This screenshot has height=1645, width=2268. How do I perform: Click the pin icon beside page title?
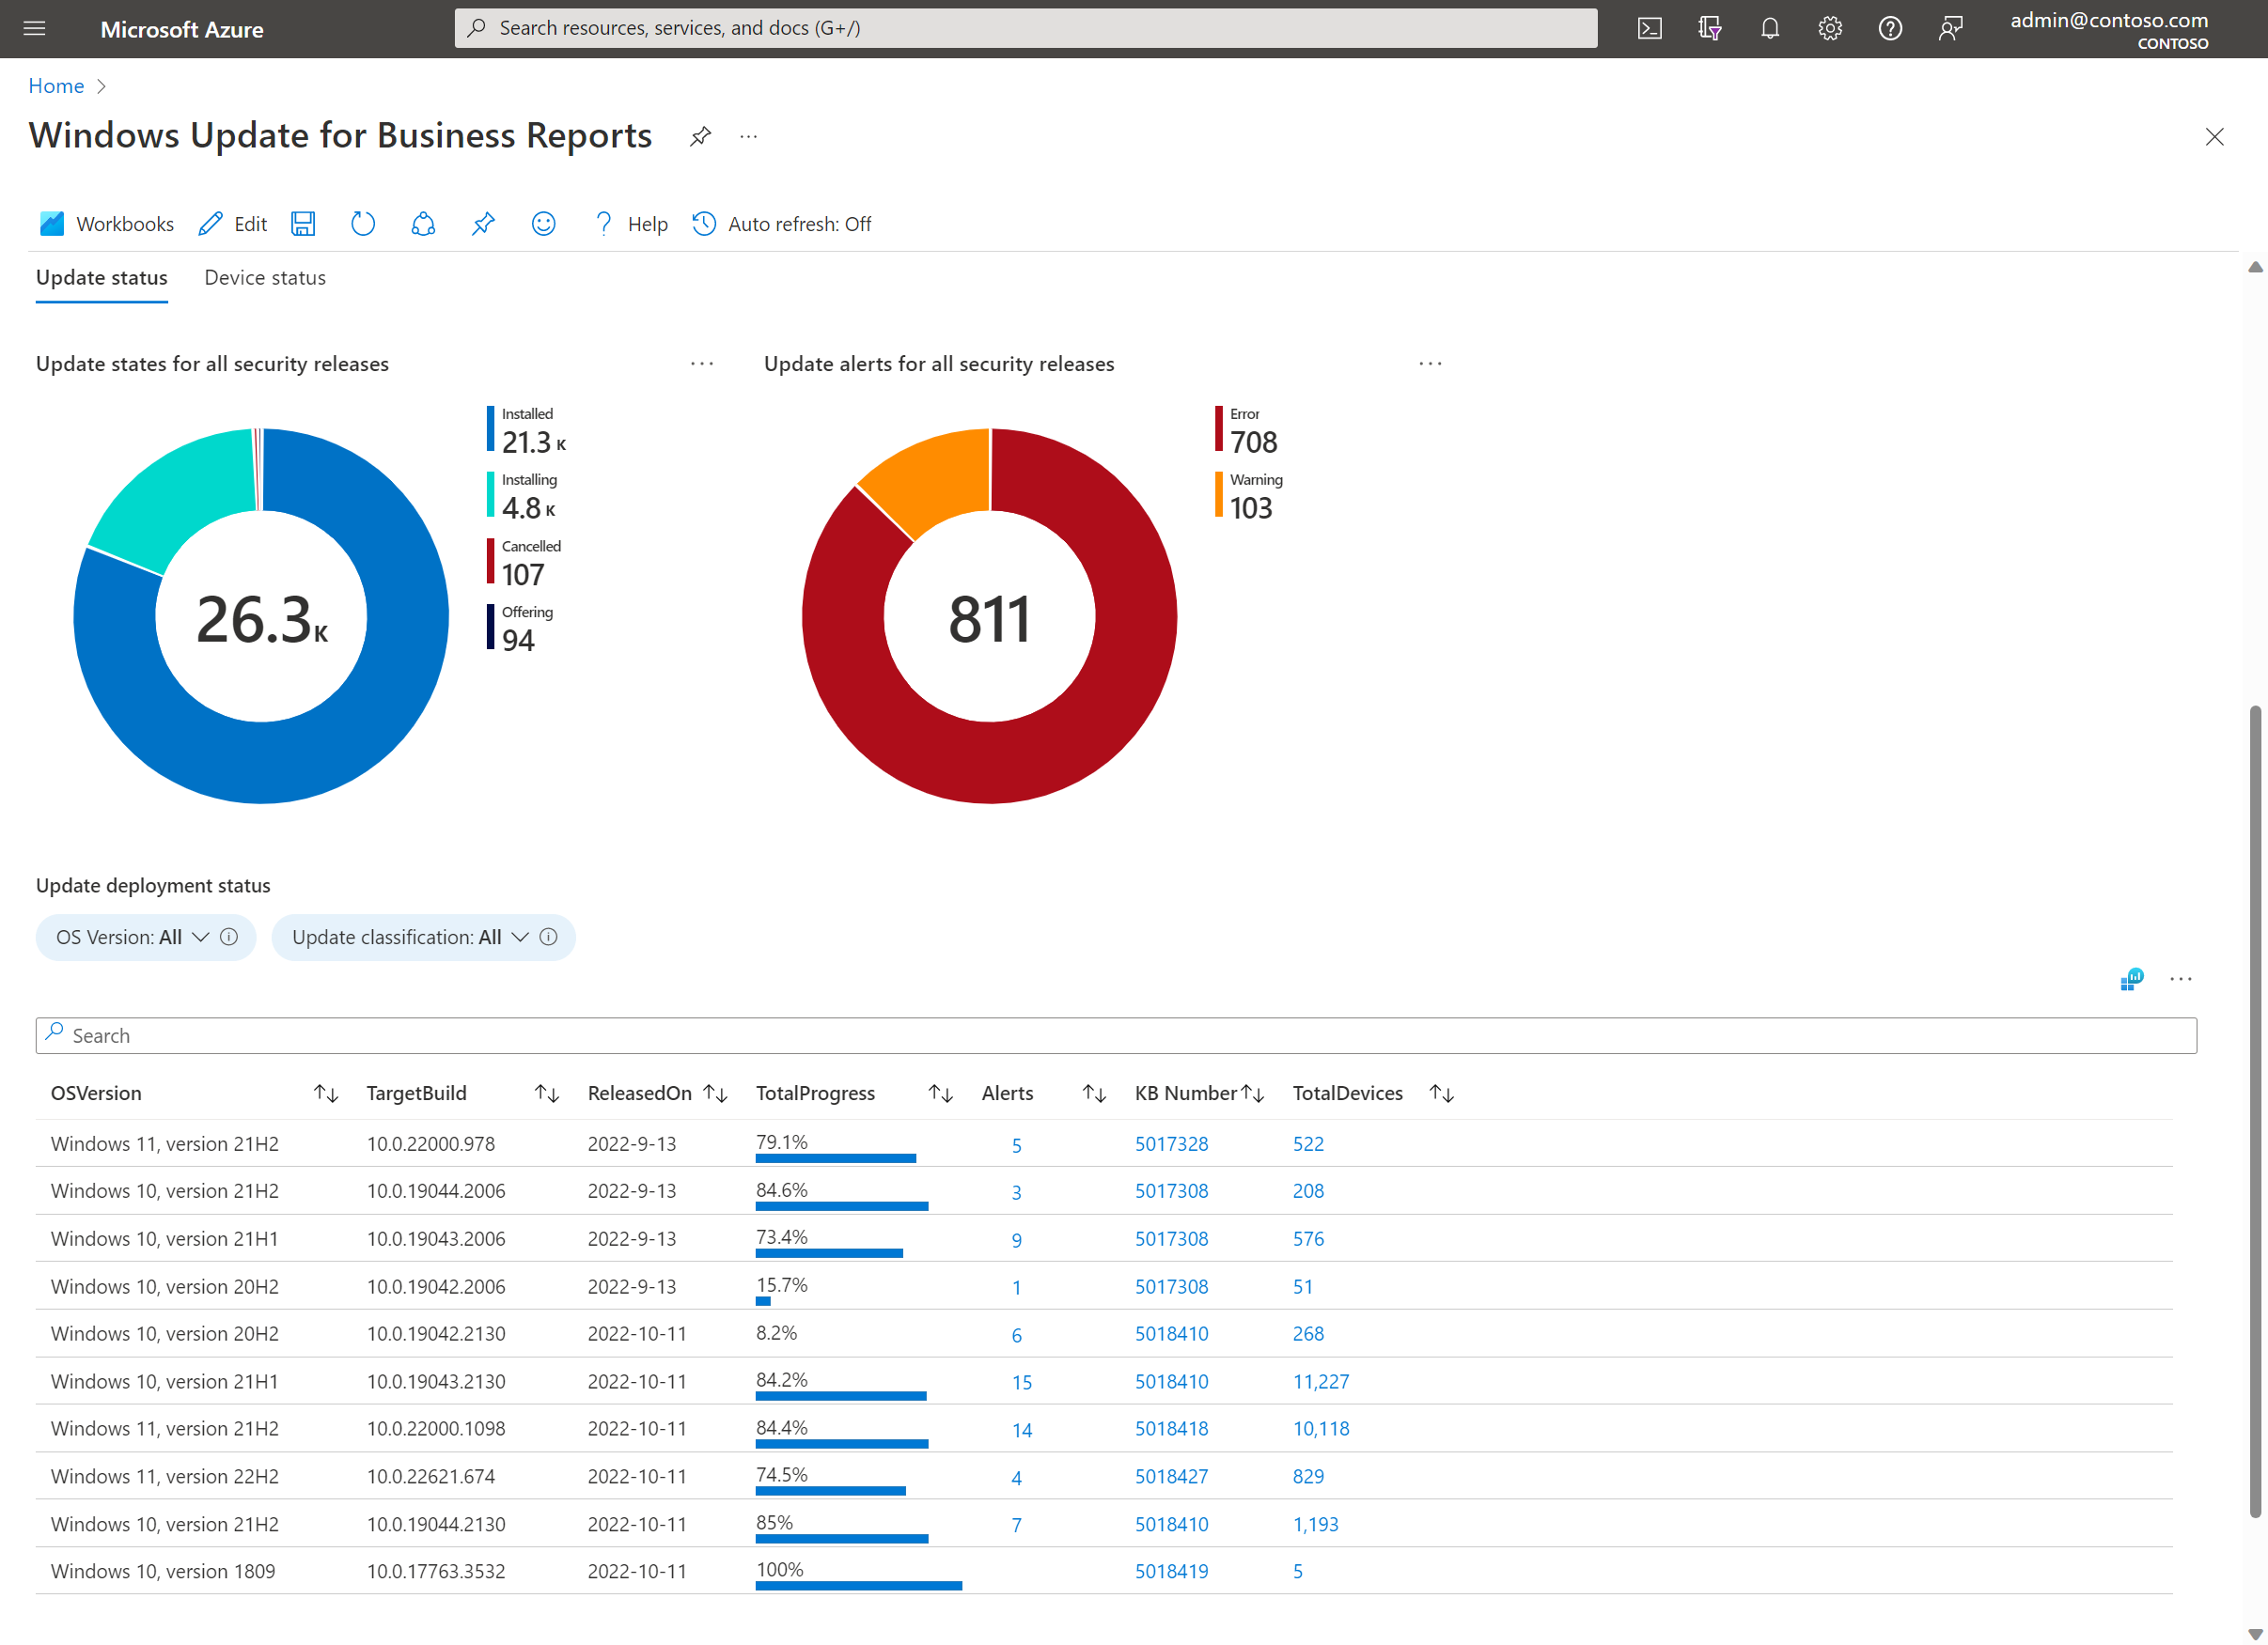pyautogui.click(x=700, y=136)
